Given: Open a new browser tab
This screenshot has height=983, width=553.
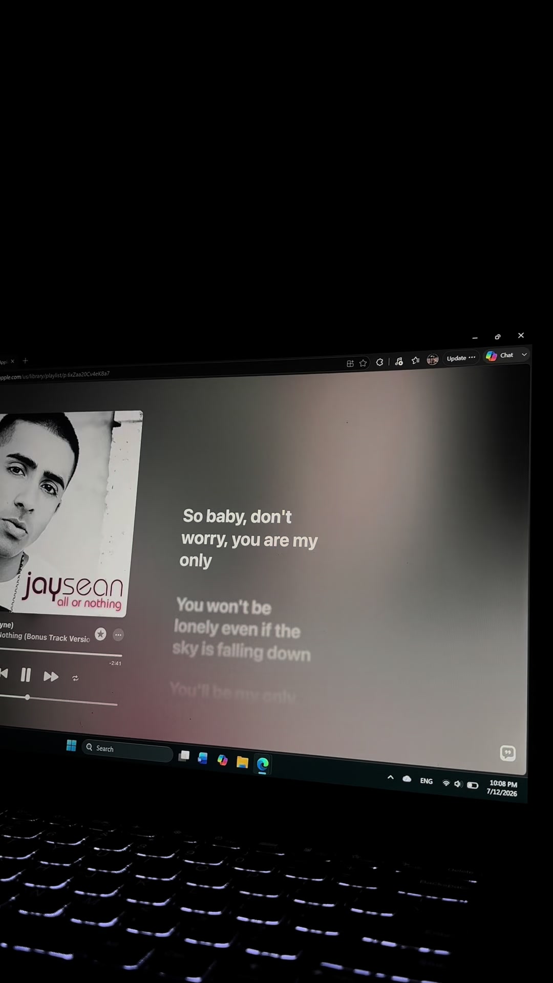Looking at the screenshot, I should point(25,360).
